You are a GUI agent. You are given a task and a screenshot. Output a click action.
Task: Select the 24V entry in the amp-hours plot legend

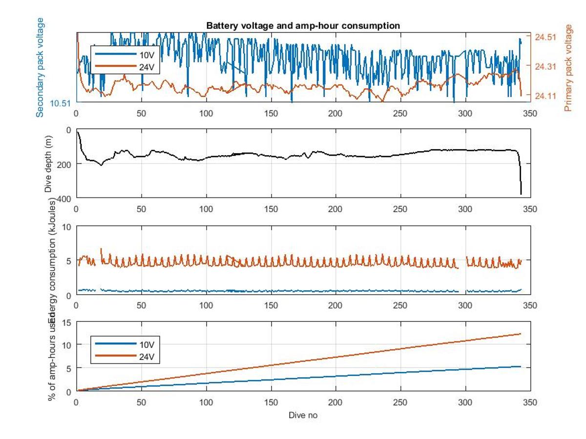click(x=126, y=357)
